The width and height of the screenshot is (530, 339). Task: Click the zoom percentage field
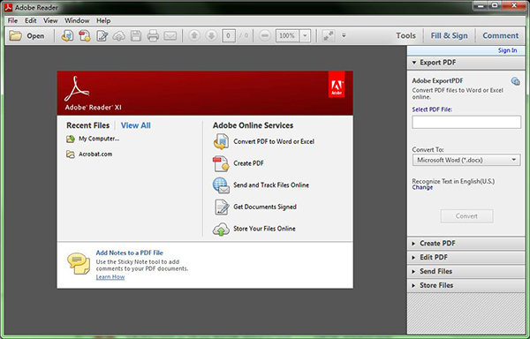point(287,35)
